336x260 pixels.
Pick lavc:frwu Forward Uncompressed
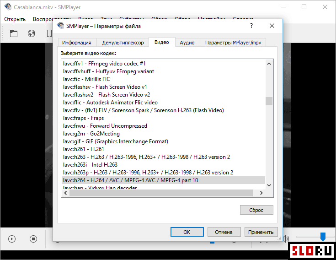point(163,126)
